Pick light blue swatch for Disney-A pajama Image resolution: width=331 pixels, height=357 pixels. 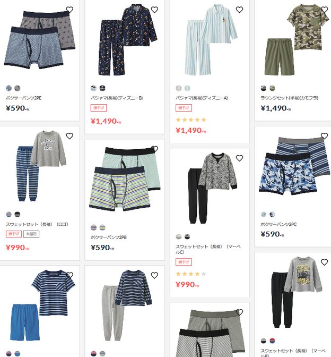click(187, 88)
